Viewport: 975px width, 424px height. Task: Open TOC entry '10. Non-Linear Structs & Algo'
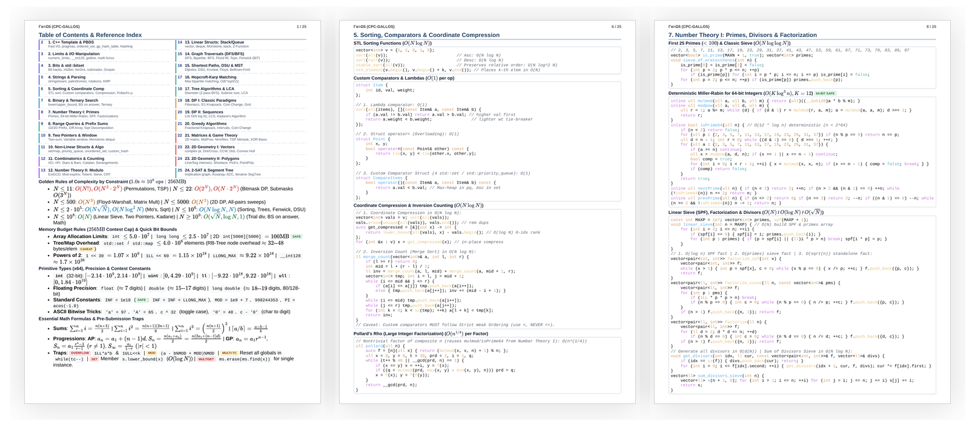[x=76, y=147]
